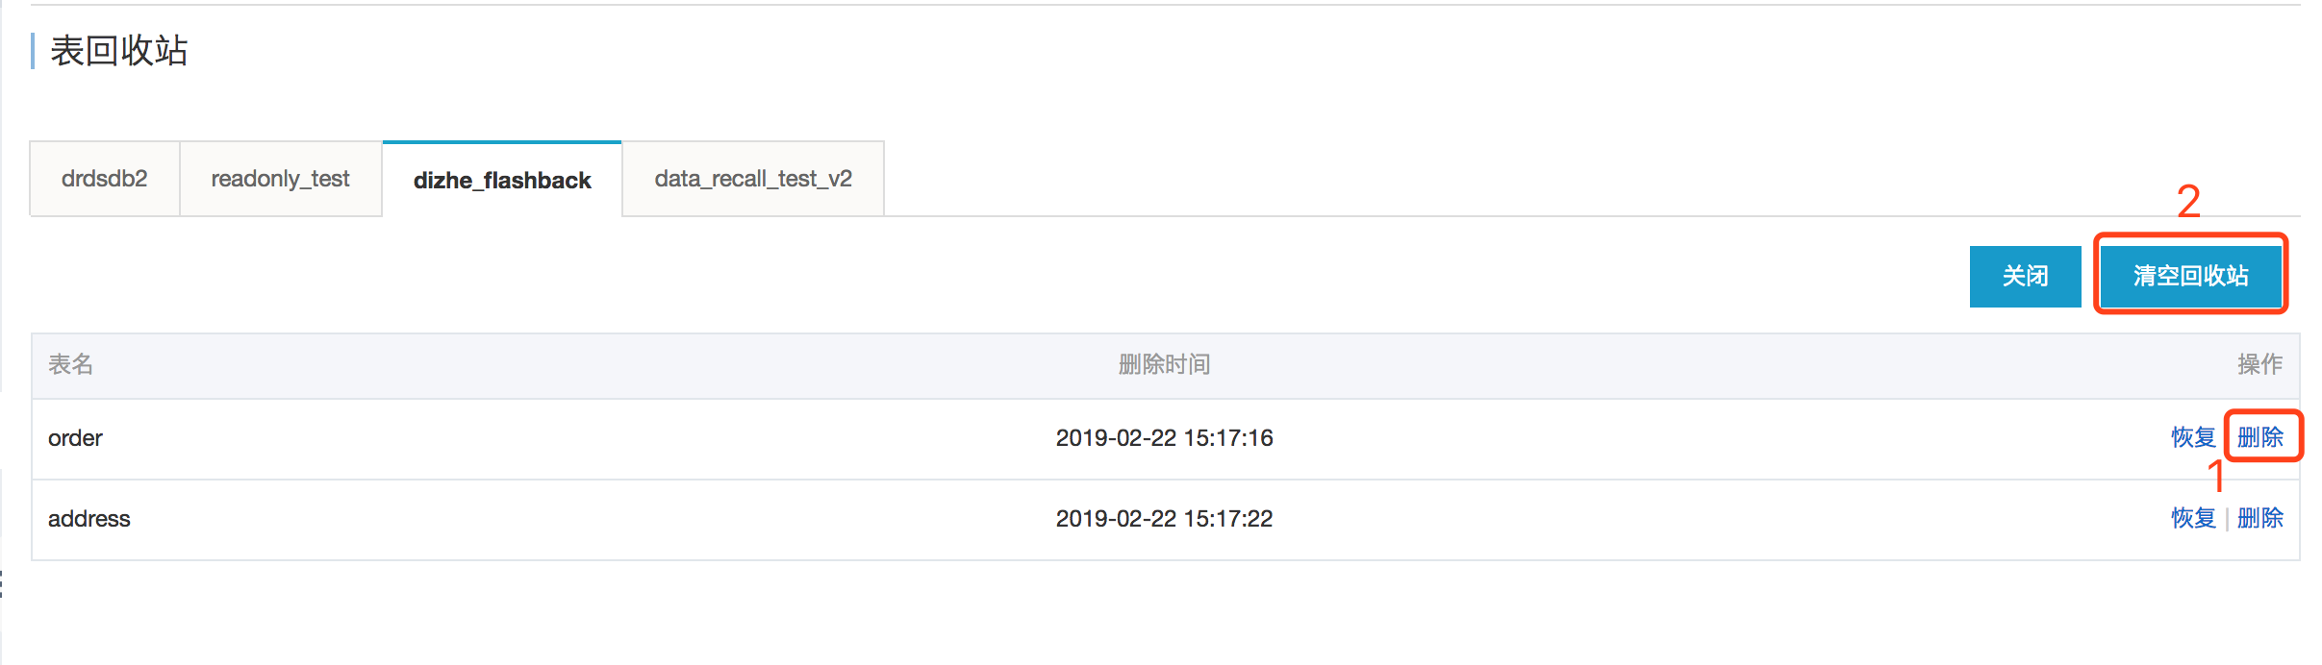Click the 清空回收站 button

2190,277
